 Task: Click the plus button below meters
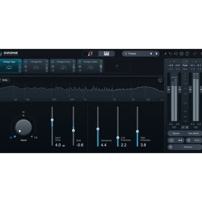pyautogui.click(x=187, y=127)
